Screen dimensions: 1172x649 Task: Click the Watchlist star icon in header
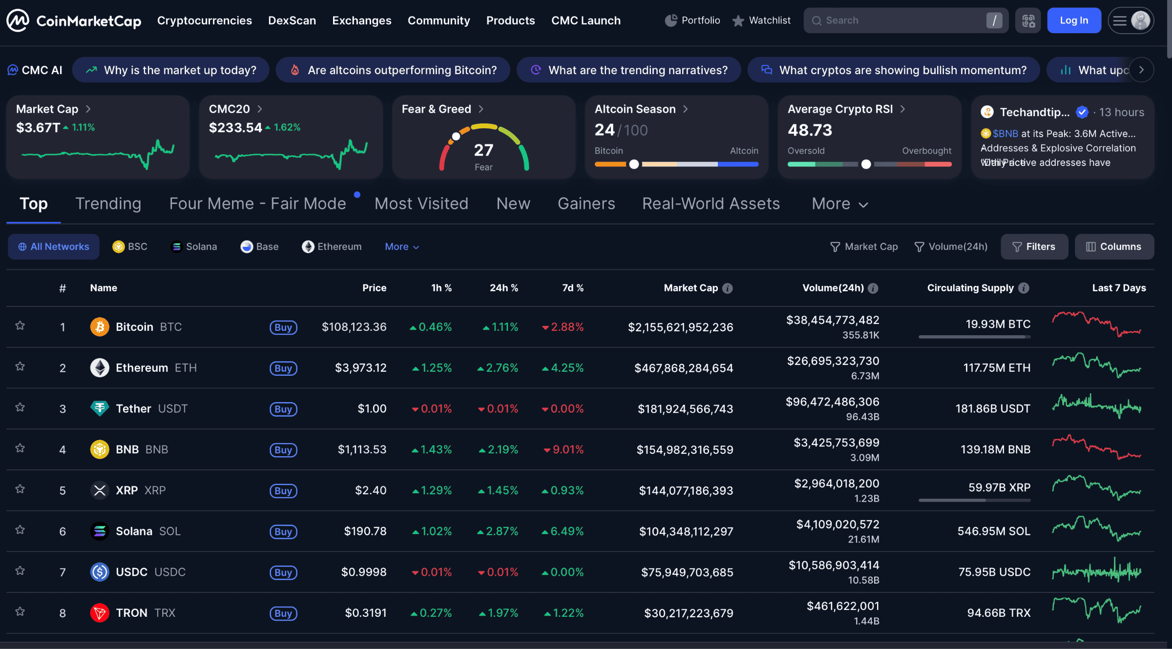coord(738,20)
